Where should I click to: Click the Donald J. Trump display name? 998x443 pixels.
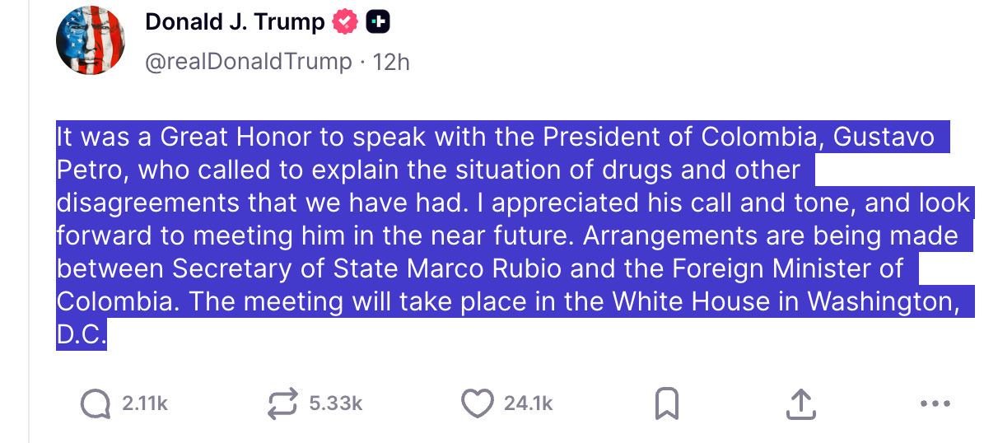click(235, 23)
